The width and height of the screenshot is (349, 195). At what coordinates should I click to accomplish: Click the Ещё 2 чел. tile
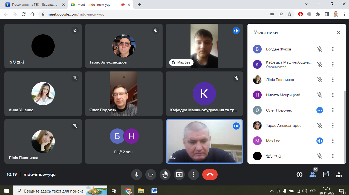tap(124, 141)
